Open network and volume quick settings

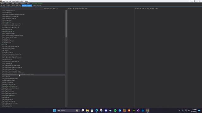[187, 110]
